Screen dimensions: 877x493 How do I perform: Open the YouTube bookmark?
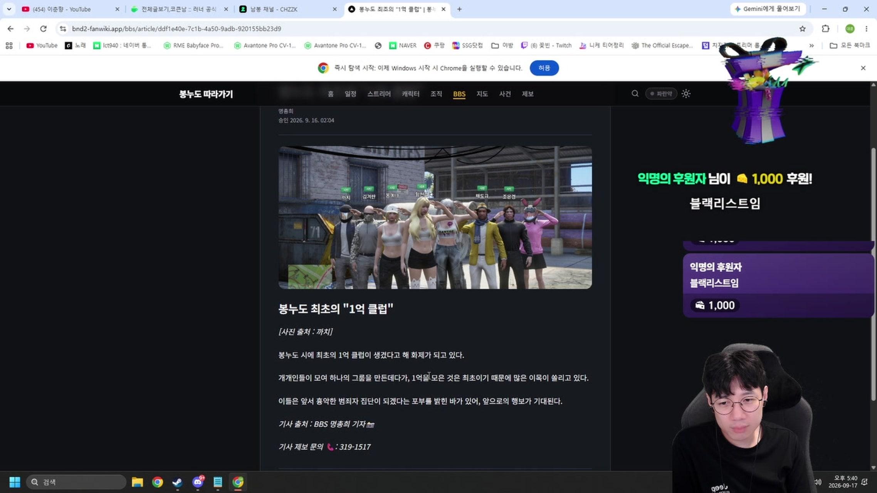coord(42,45)
